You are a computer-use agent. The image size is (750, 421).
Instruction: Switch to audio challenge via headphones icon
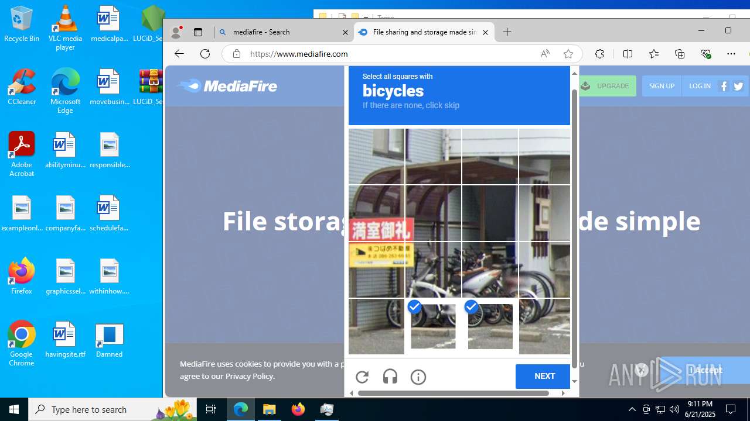coord(390,377)
